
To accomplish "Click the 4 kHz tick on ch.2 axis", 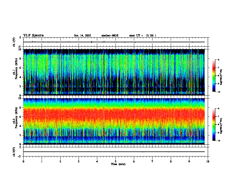I will pyautogui.click(x=21, y=126).
